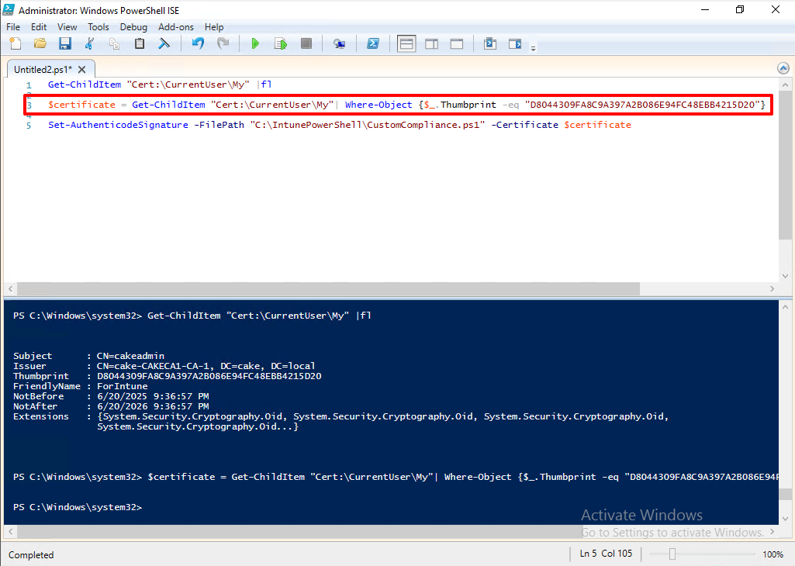
Task: Click the $certificate variable on line 3
Action: pos(81,105)
